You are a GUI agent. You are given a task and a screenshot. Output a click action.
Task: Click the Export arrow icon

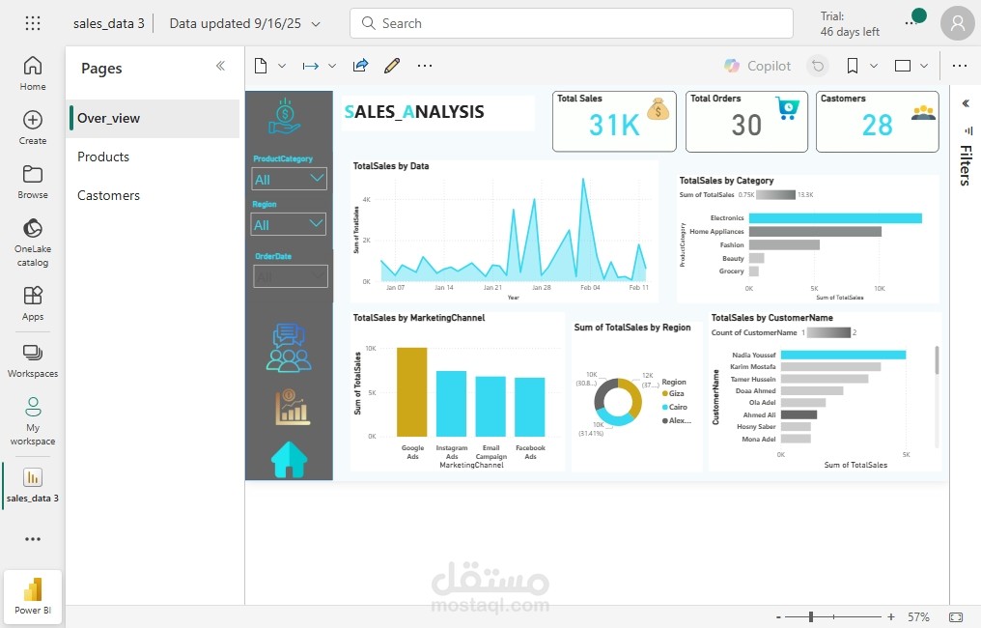click(310, 66)
